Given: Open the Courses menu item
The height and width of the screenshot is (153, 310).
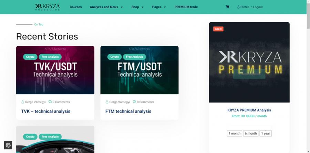Looking at the screenshot, I should coord(75,7).
